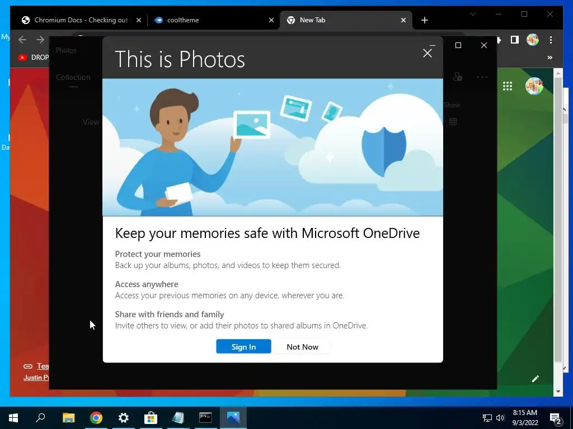The height and width of the screenshot is (429, 573).
Task: Select the Photos app taskbar icon
Action: coord(233,418)
